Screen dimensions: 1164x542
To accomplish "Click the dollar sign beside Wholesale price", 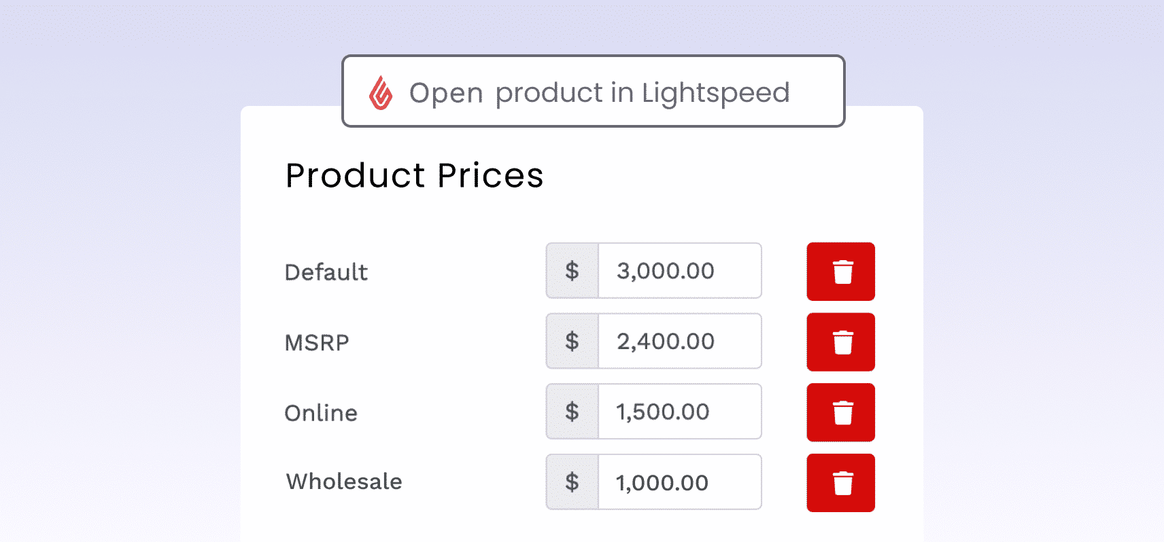I will [x=572, y=482].
